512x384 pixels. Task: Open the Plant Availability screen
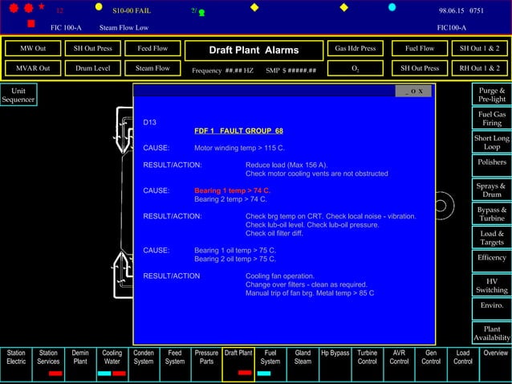[492, 333]
